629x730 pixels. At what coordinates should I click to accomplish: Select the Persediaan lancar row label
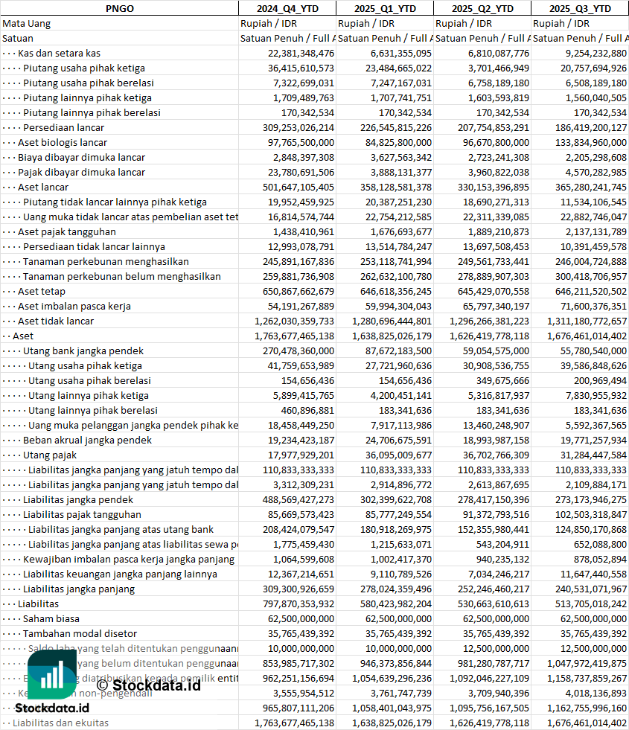64,127
